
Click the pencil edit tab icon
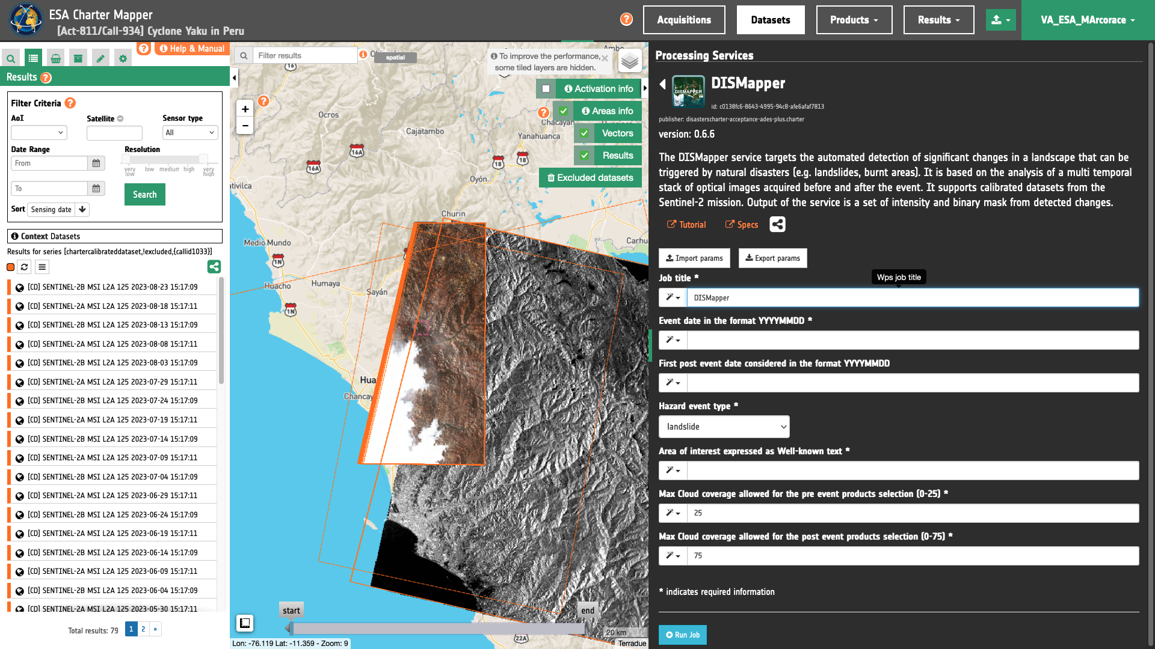coord(100,58)
